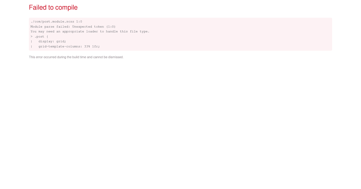The image size is (361, 189).
Task: Click the Failed to compile heading
Action: tap(53, 7)
